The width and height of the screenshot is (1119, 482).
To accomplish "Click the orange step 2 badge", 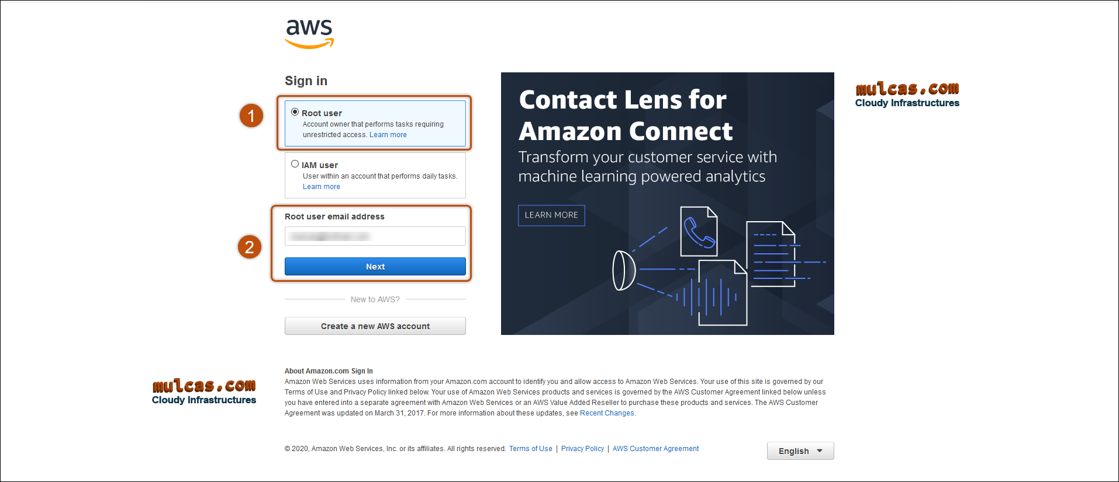I will pos(250,247).
